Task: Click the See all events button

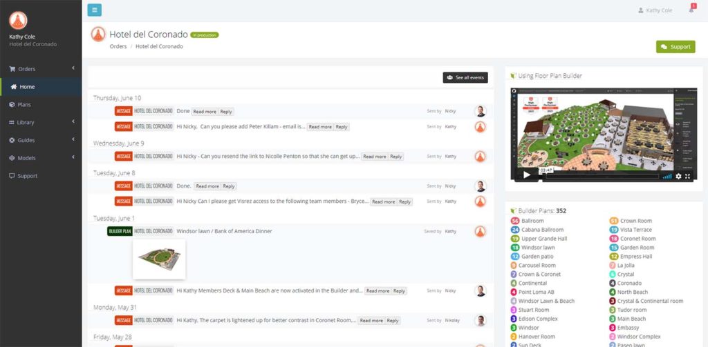Action: tap(465, 77)
